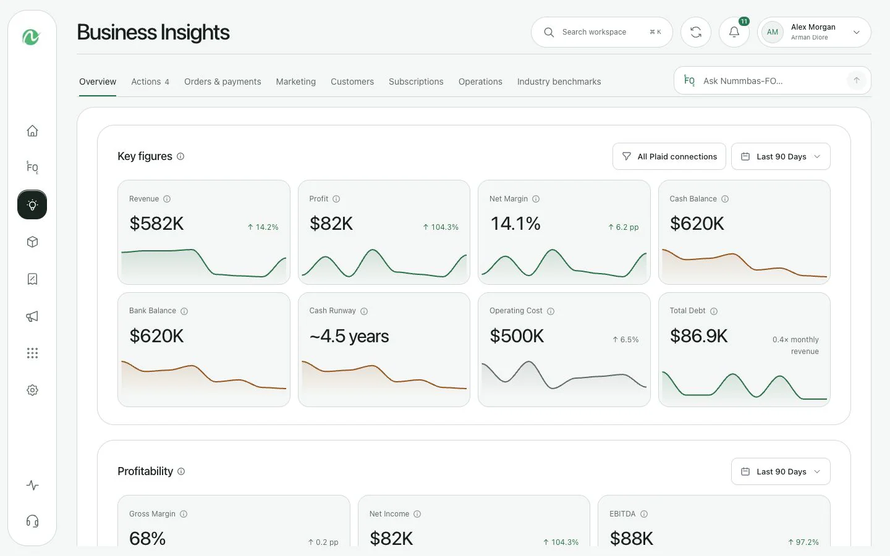Click the $500K operating cost value
890x556 pixels.
tap(517, 336)
